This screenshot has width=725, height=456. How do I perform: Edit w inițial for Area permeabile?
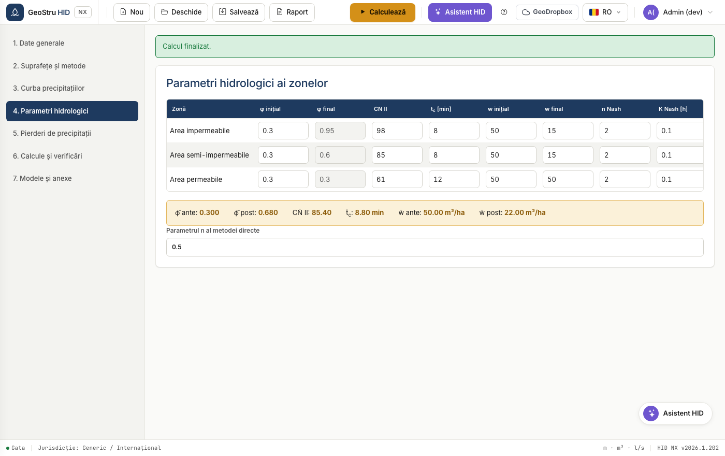pyautogui.click(x=511, y=179)
